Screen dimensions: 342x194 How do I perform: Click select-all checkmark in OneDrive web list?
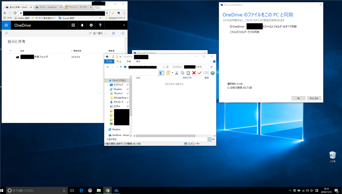pos(10,51)
